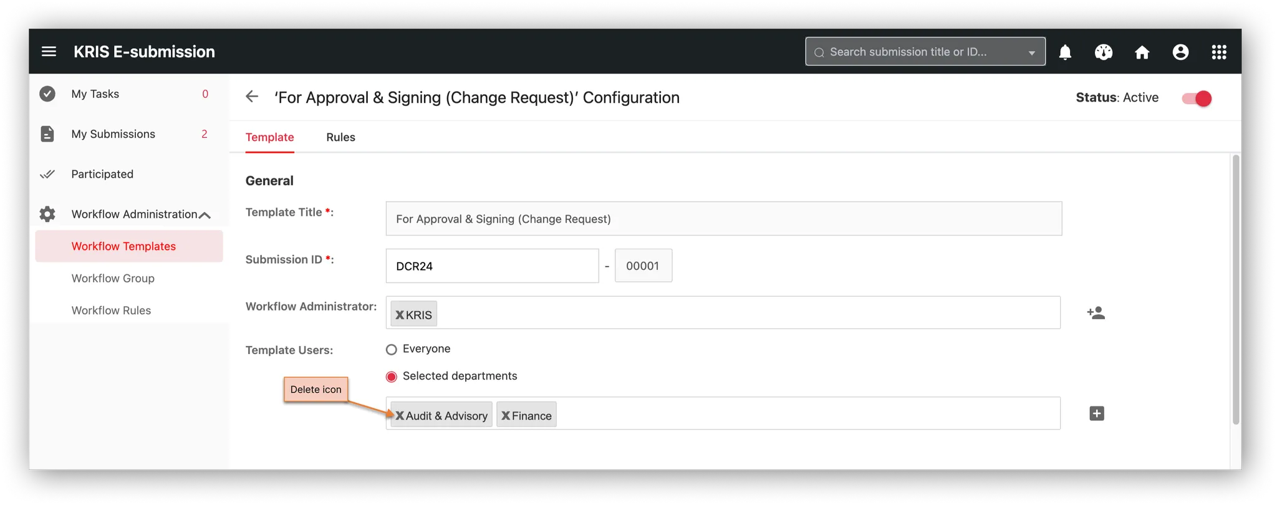Remove the KRIS workflow administrator chip
The height and width of the screenshot is (505, 1277).
pyautogui.click(x=400, y=314)
